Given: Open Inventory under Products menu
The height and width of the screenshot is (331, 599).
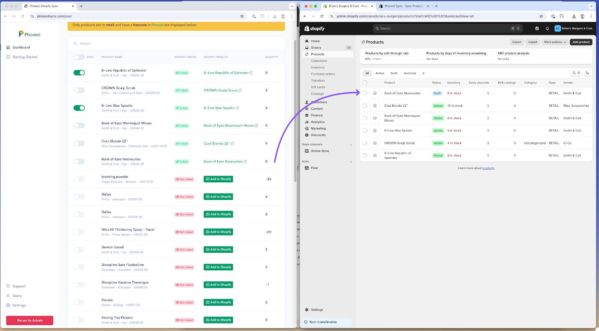Looking at the screenshot, I should [317, 67].
